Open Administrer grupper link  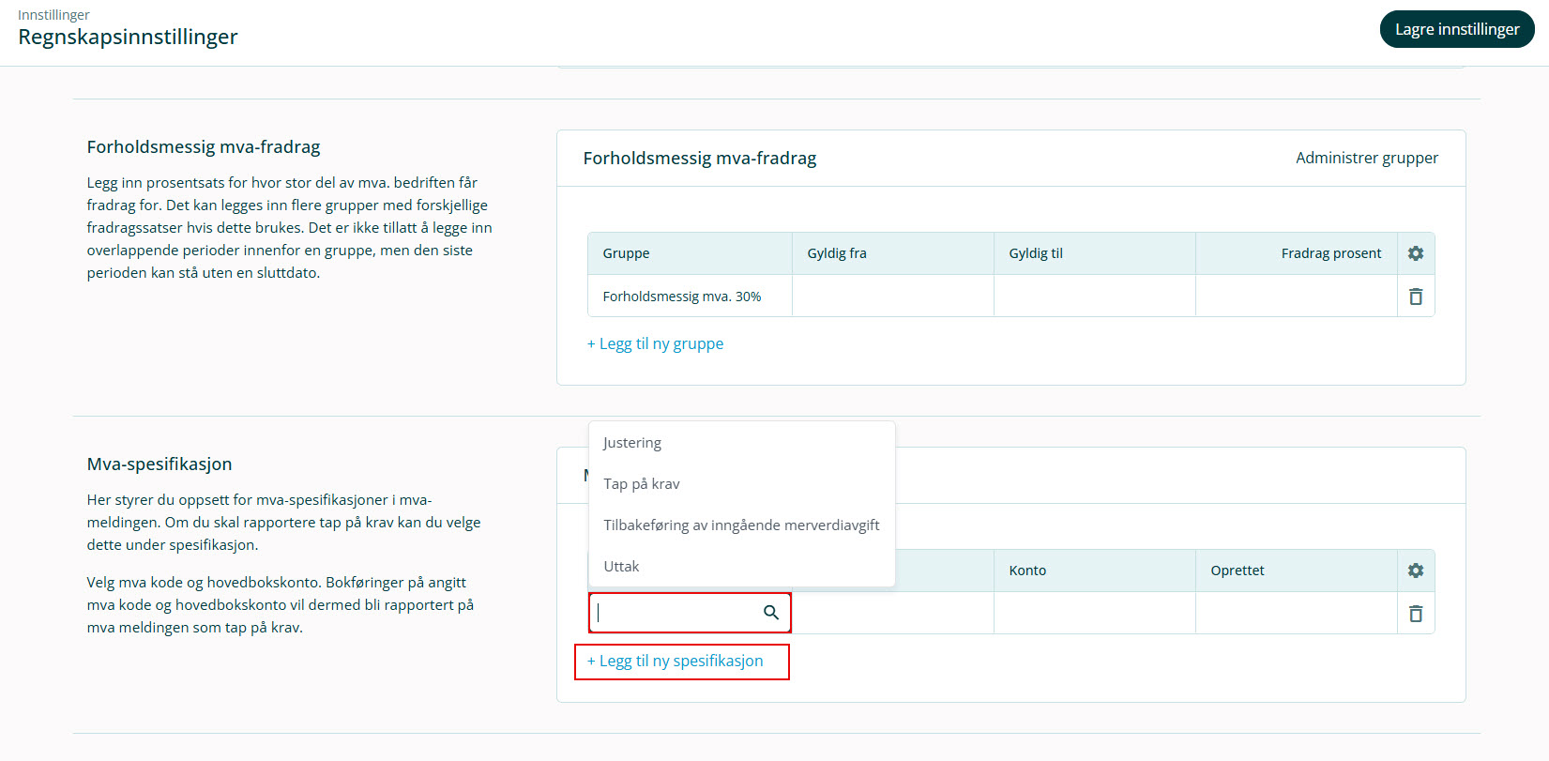click(1366, 158)
